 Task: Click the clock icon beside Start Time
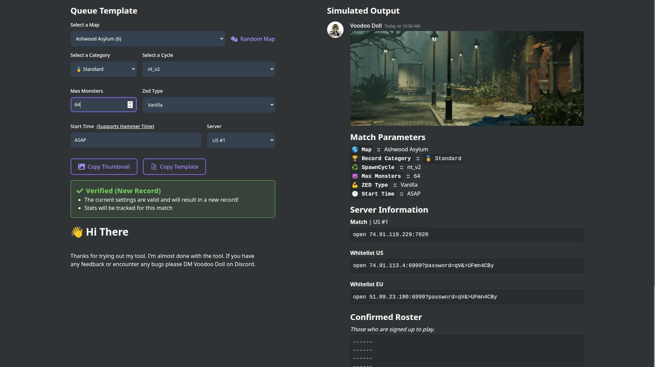pos(355,194)
